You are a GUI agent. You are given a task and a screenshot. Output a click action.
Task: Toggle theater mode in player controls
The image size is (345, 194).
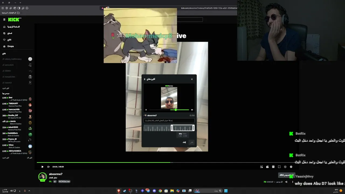[x=273, y=167]
